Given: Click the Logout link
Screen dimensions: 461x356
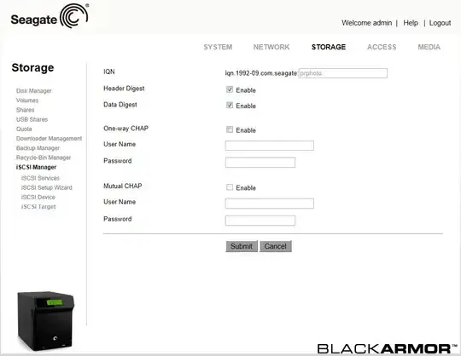Looking at the screenshot, I should click(x=440, y=23).
